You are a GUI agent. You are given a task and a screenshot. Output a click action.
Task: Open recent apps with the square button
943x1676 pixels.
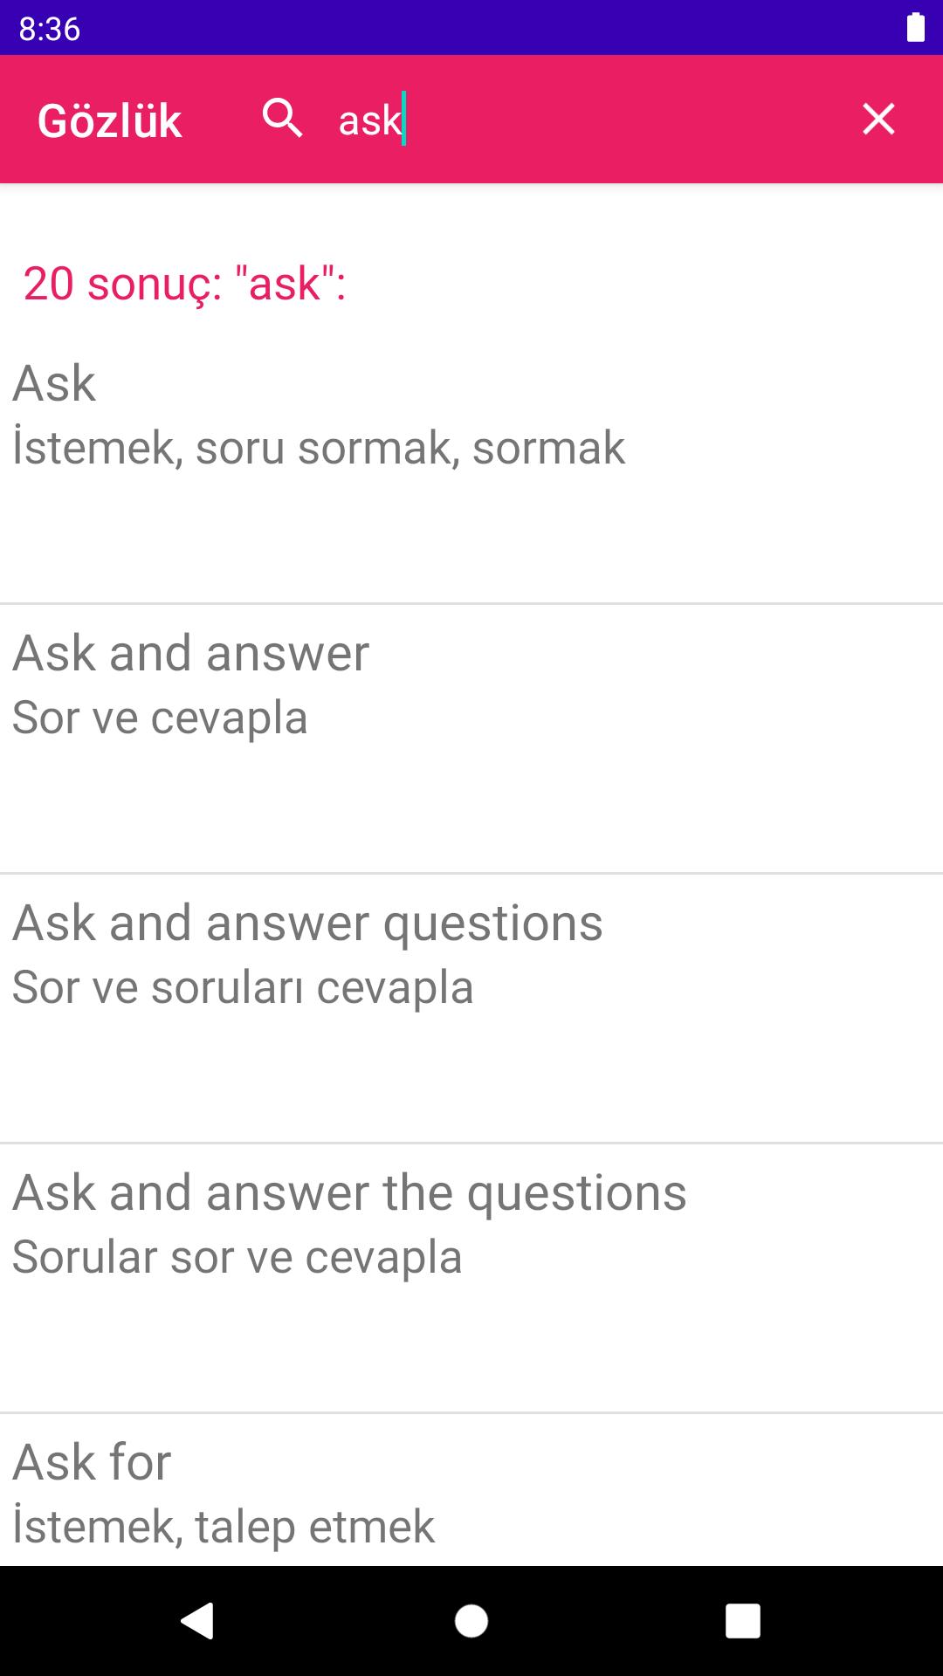[742, 1621]
